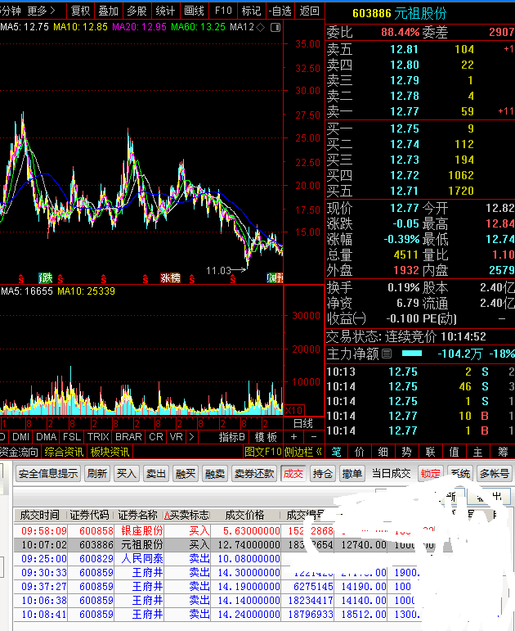Select the 笔 tick detail tab
This screenshot has width=515, height=631.
(x=336, y=453)
